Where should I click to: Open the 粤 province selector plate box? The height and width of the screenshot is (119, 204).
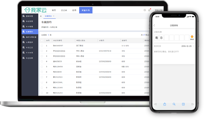(156, 38)
